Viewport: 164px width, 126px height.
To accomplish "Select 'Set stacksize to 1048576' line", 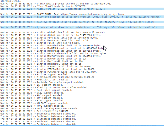I will click(x=34, y=111).
